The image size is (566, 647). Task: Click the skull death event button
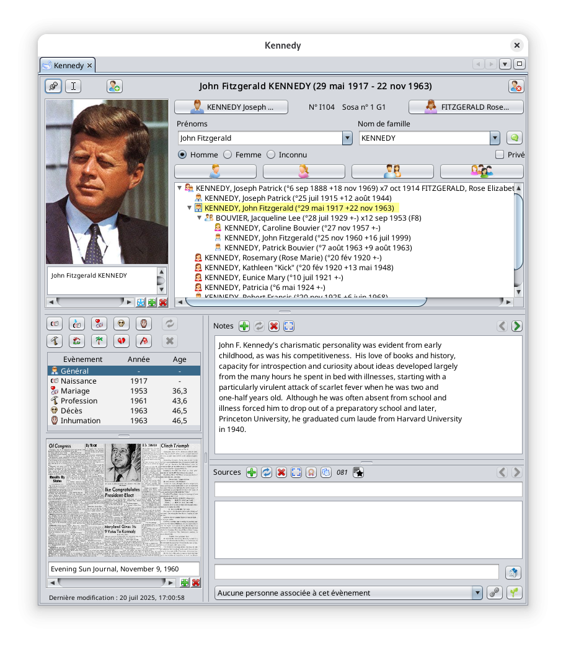pyautogui.click(x=122, y=324)
